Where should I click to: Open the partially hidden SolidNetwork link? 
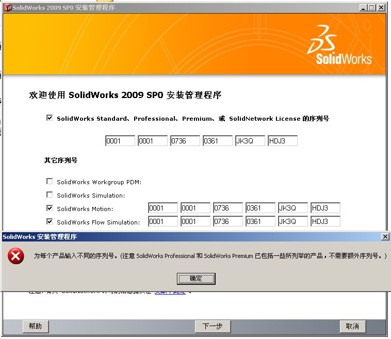[x=170, y=292]
